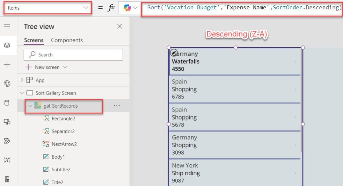
Task: Click next arrow on Shopping 3098 row
Action: tap(295, 145)
